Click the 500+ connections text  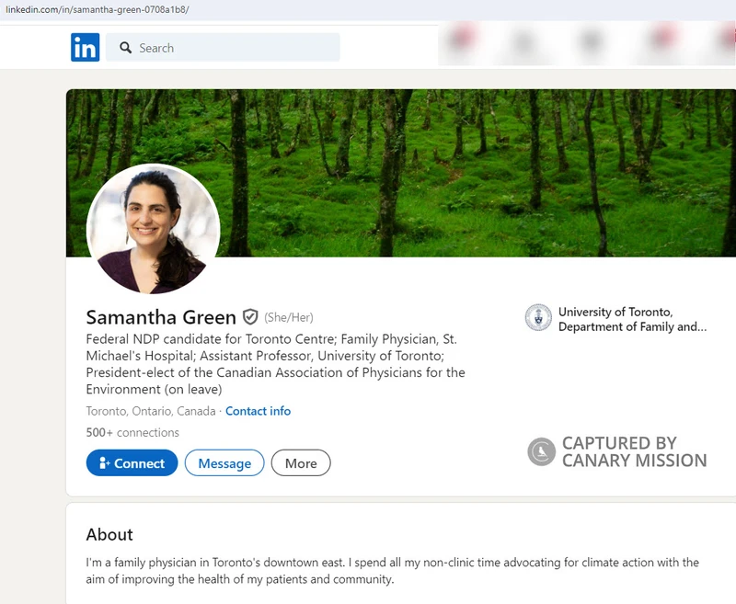pos(132,432)
